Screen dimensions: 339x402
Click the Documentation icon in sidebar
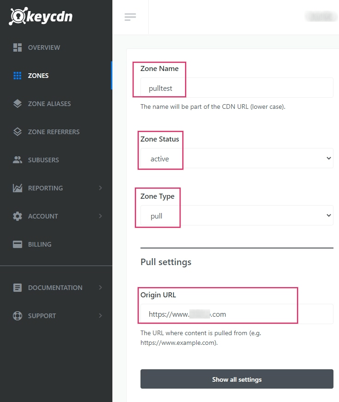point(18,287)
